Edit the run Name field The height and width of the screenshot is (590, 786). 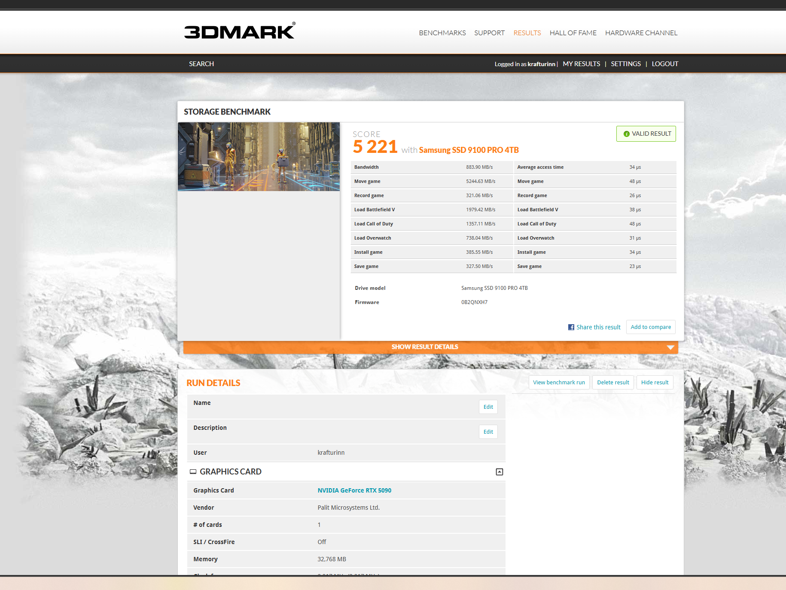coord(488,407)
